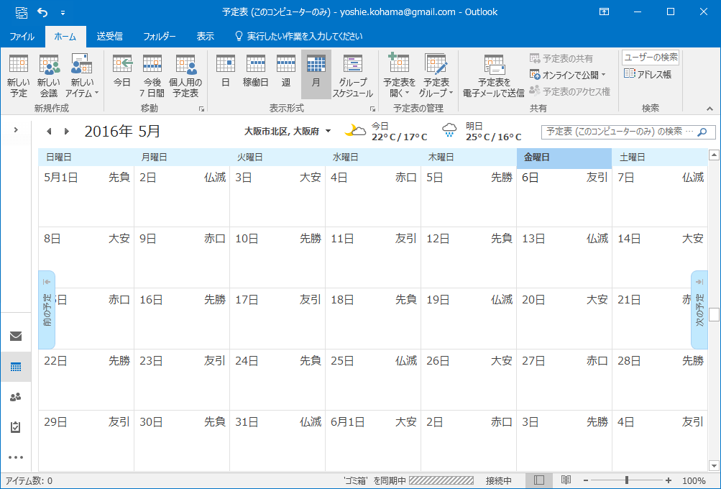Screen dimensions: 721x489
Task: Switch to グループスケジュール view
Action: [353, 76]
